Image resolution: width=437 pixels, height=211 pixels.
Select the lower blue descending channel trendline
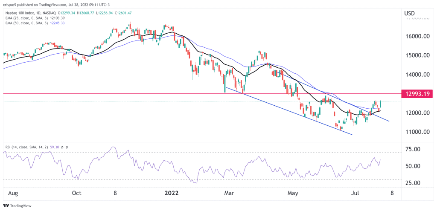click(x=289, y=111)
